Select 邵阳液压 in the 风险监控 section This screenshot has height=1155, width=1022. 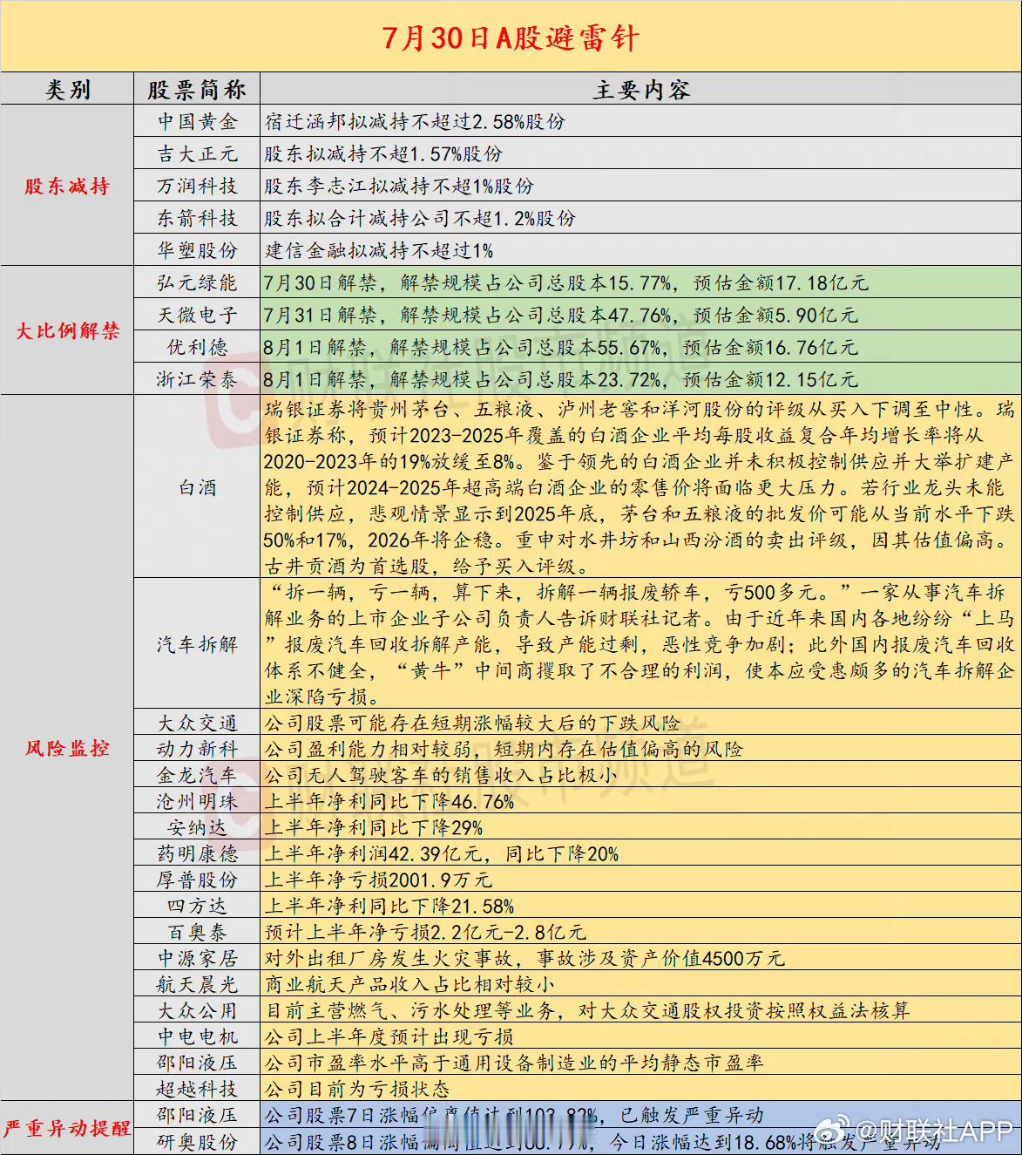coord(197,1063)
